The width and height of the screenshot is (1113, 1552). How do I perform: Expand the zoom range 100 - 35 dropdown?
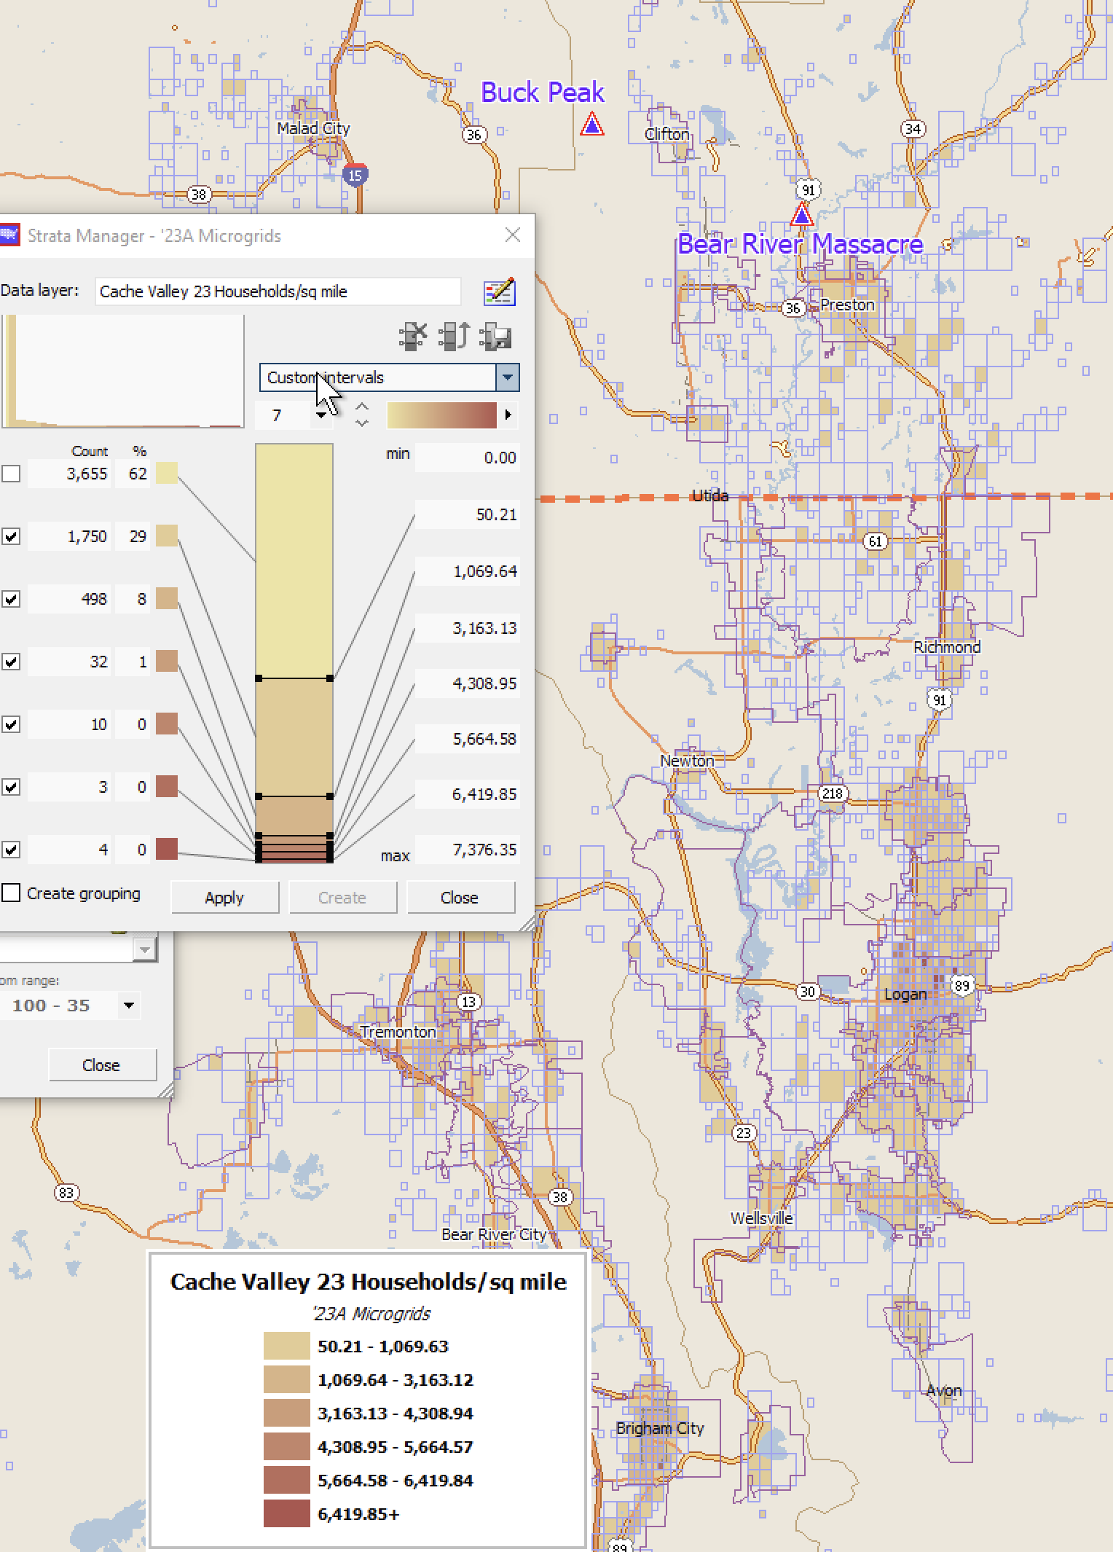tap(129, 1006)
